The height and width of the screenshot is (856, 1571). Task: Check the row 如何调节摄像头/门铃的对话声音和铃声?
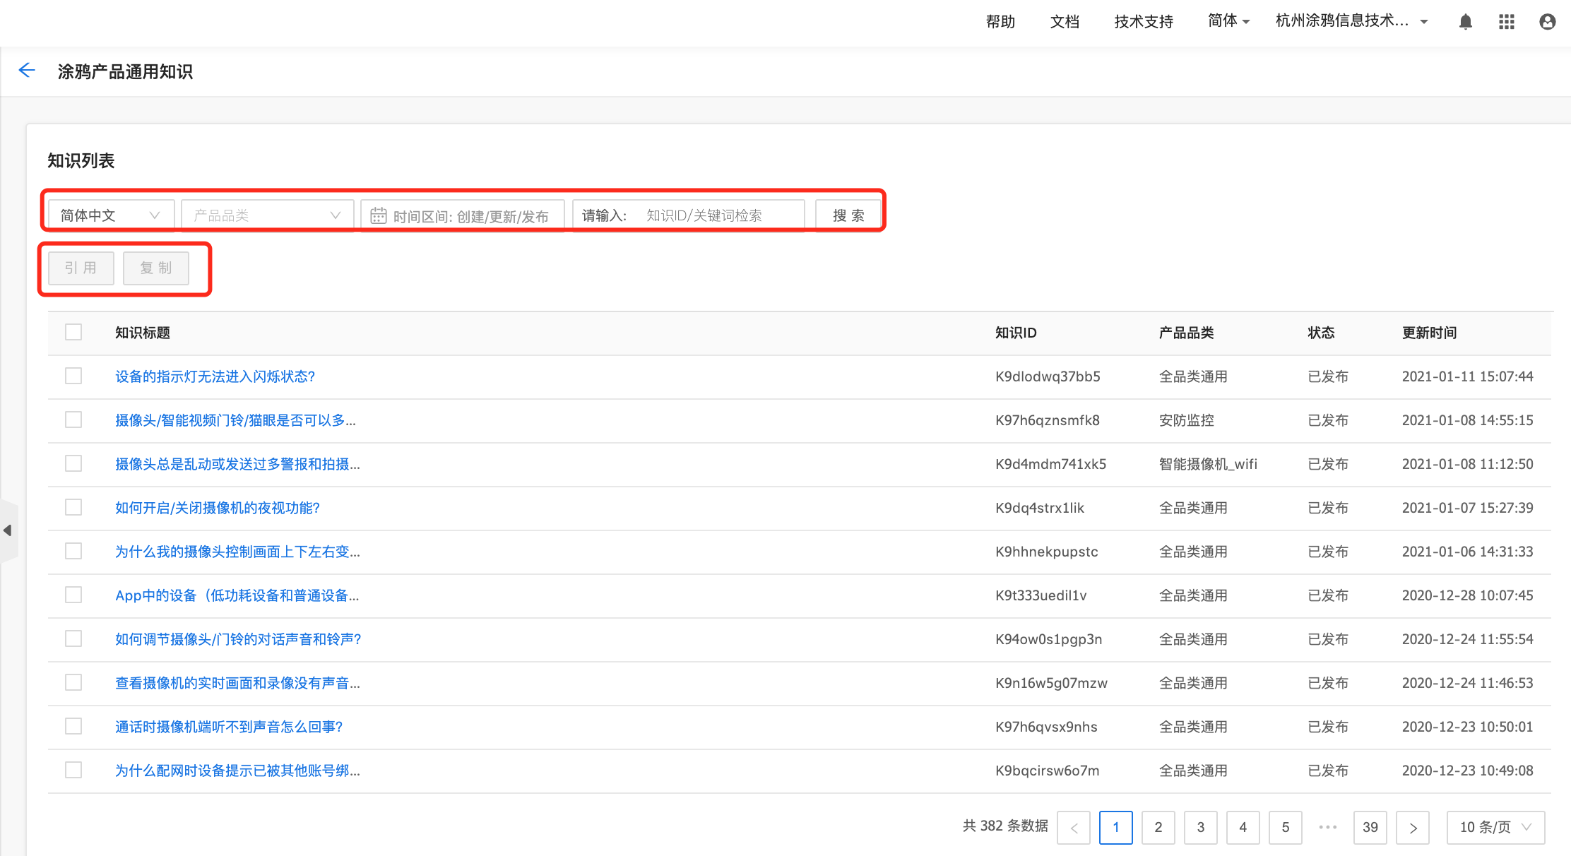73,638
